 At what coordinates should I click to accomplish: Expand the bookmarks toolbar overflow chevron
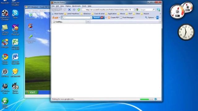160,14
